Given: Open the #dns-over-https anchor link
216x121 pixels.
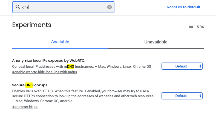Looking at the screenshot, I should 25,107.
